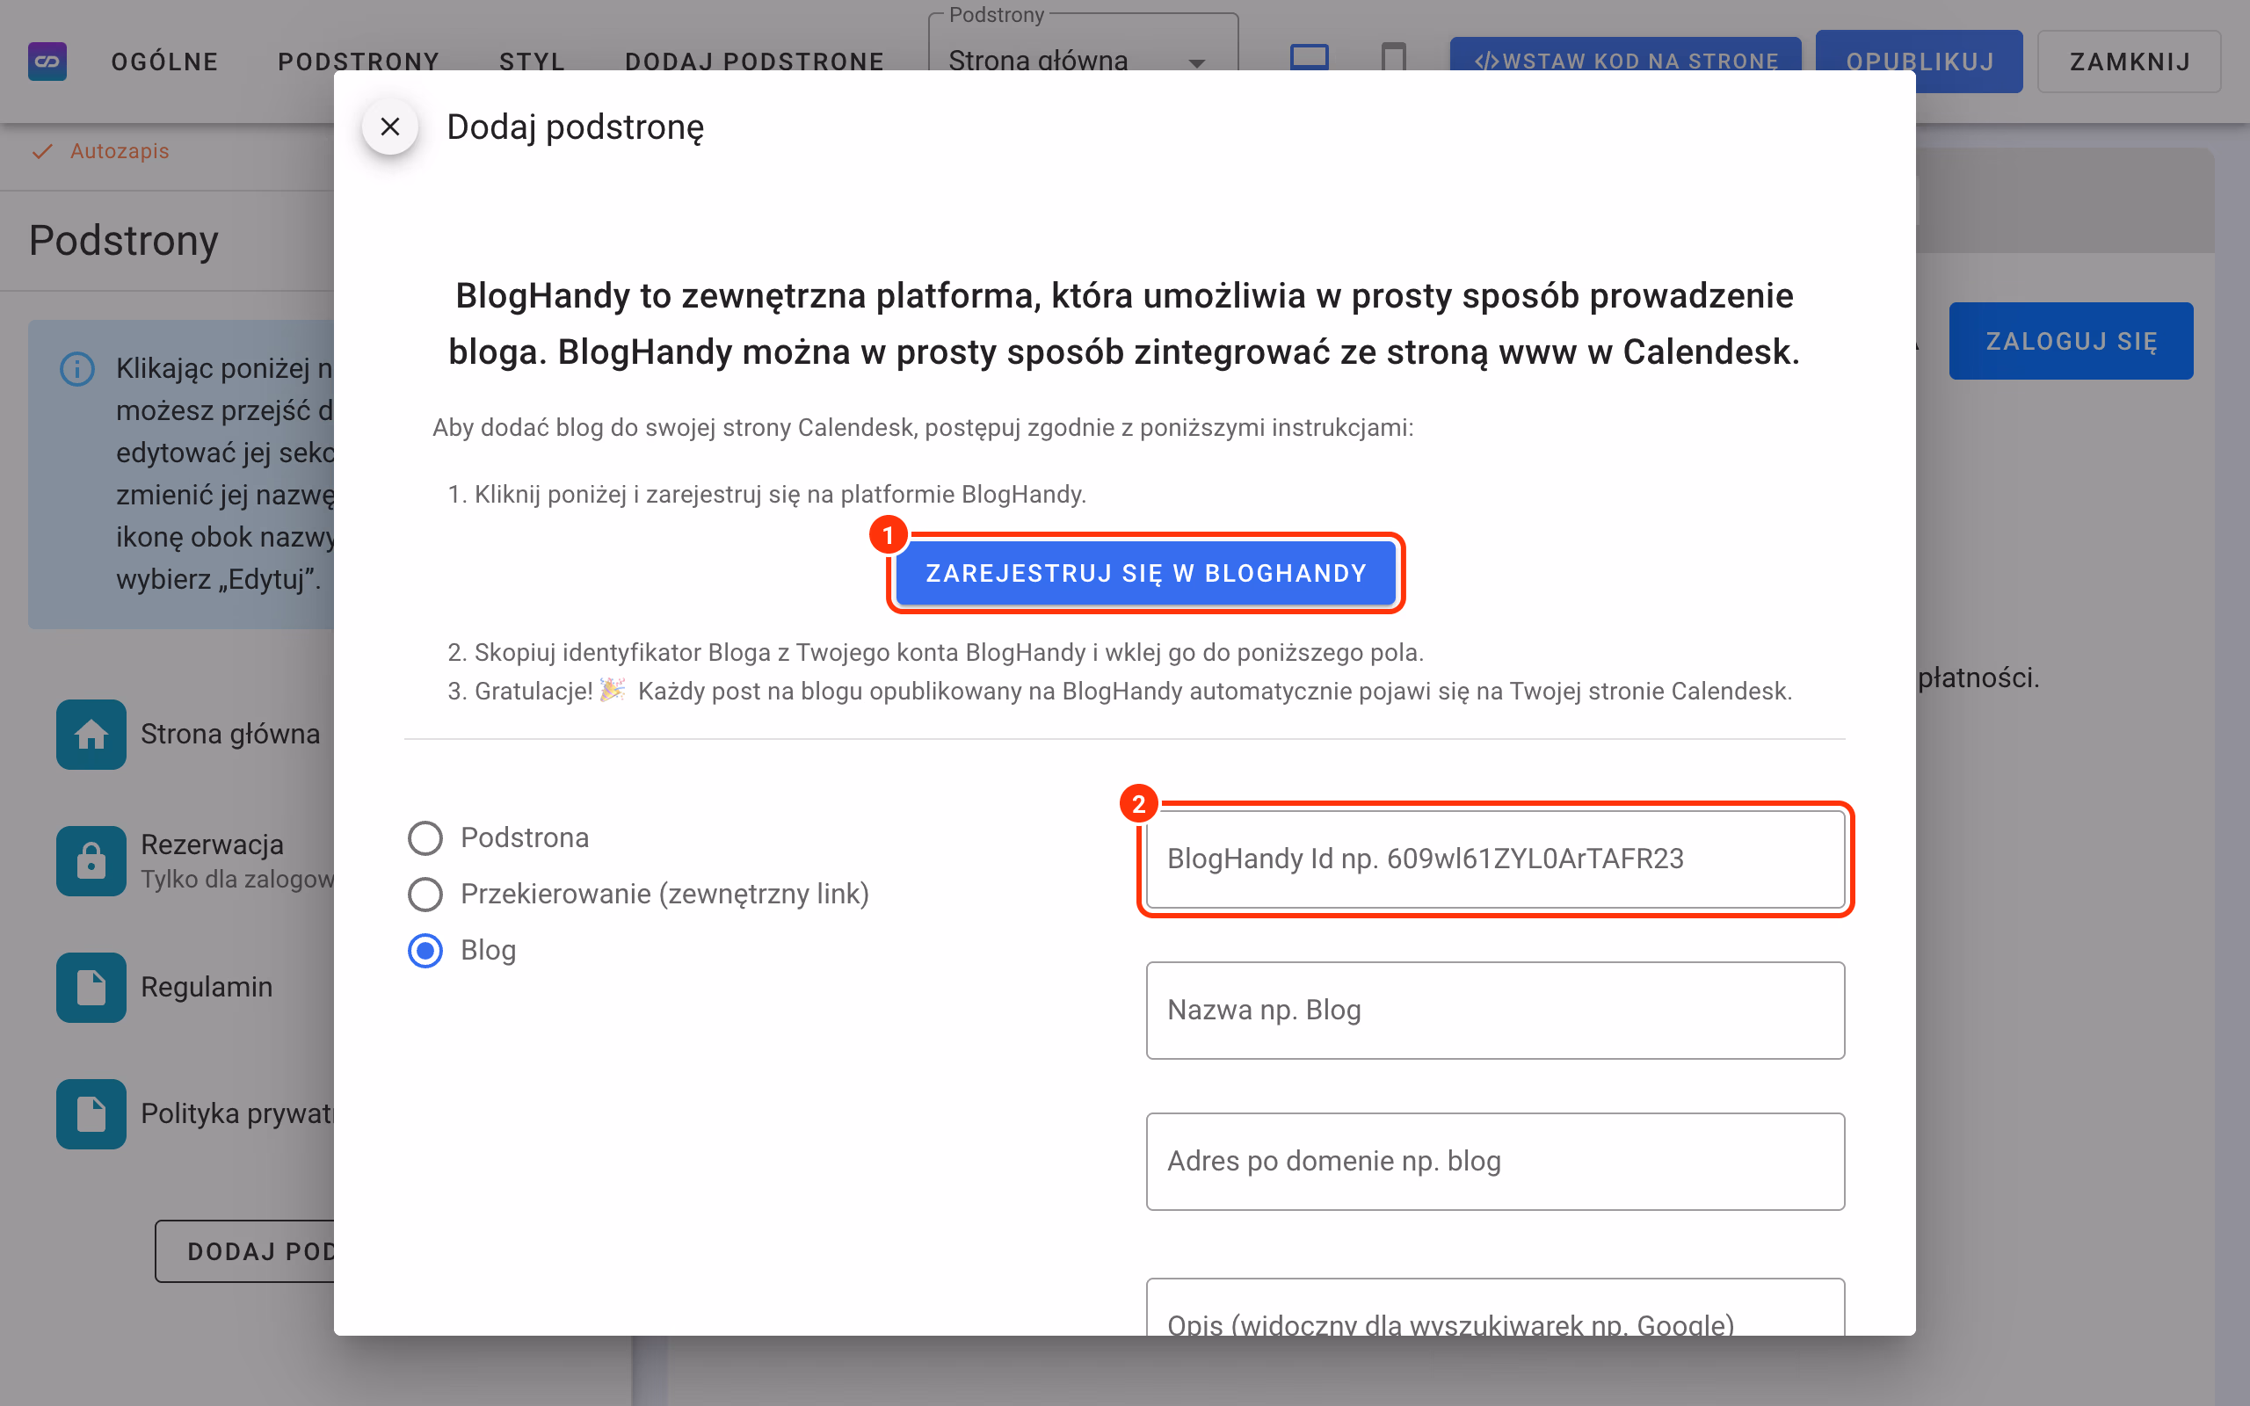Image resolution: width=2250 pixels, height=1406 pixels.
Task: Focus the BlogHandy Id input field
Action: click(x=1495, y=859)
